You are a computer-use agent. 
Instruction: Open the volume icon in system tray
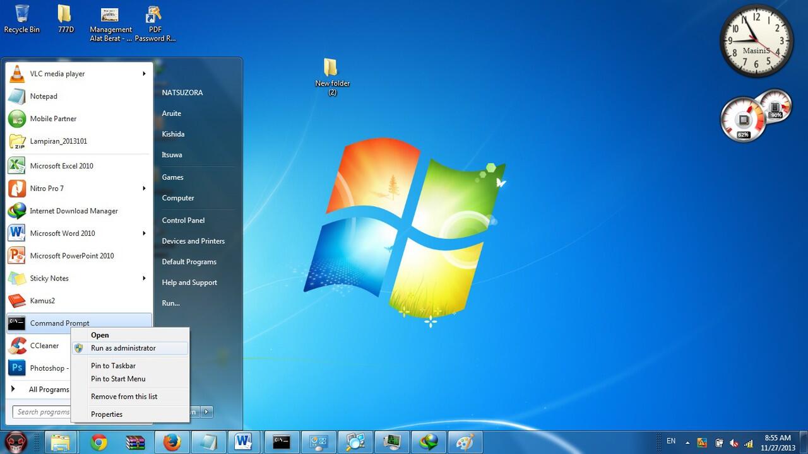click(734, 443)
